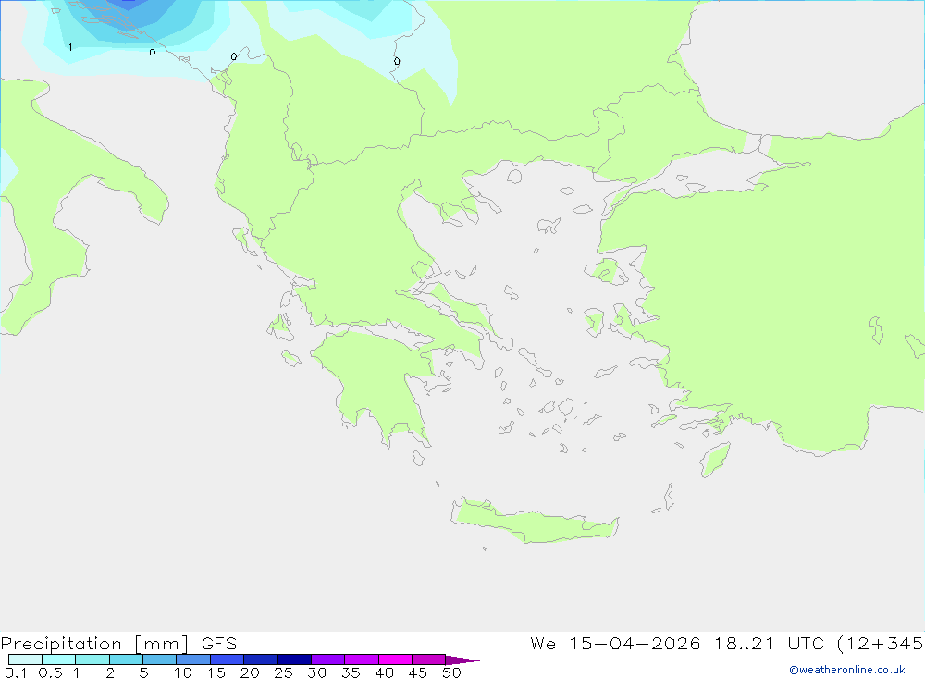Click the 'Precipitation [mm]' title text
Screen dimensions: 925x678
[94, 644]
